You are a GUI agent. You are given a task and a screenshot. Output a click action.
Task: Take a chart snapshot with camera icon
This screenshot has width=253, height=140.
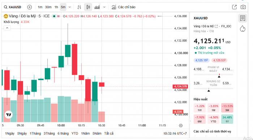point(243,7)
